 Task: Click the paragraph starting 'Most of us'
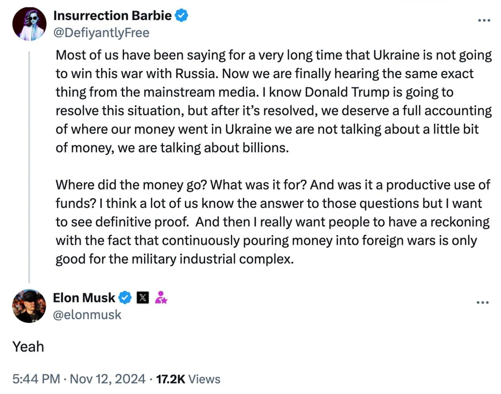coord(273,101)
